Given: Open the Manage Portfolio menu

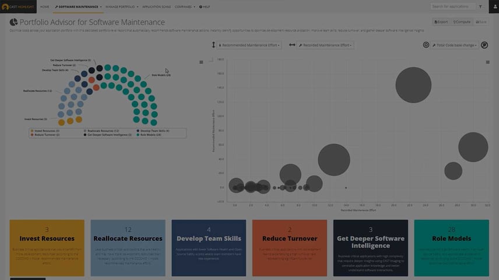Looking at the screenshot, I should (122, 6).
